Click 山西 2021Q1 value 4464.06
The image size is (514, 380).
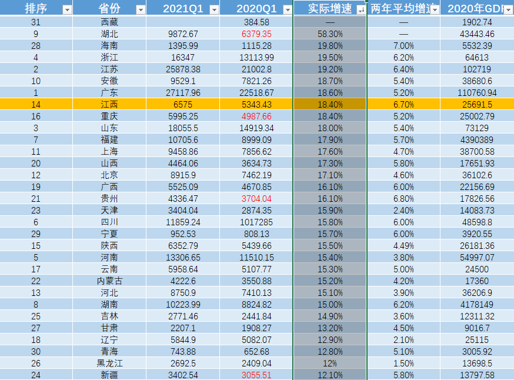point(183,164)
